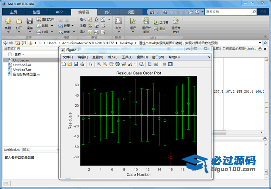Expand the Find (查找) dropdown
271x189 pixels.
click(74, 32)
